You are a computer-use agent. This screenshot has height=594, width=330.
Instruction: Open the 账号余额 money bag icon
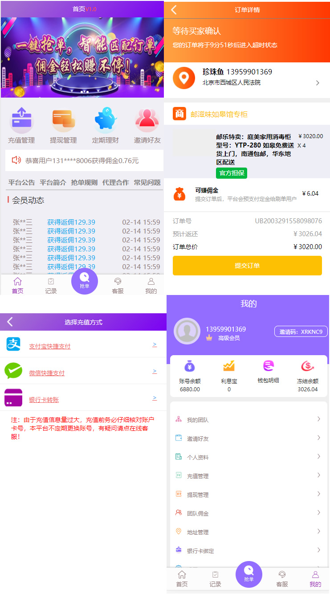[x=190, y=366]
